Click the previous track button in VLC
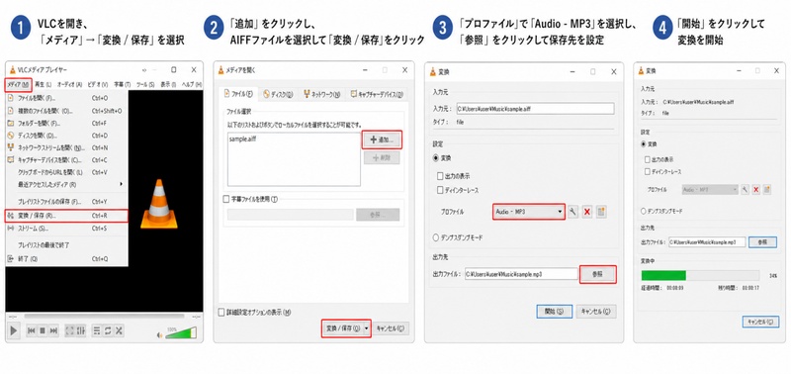This screenshot has height=374, width=791. tap(31, 331)
